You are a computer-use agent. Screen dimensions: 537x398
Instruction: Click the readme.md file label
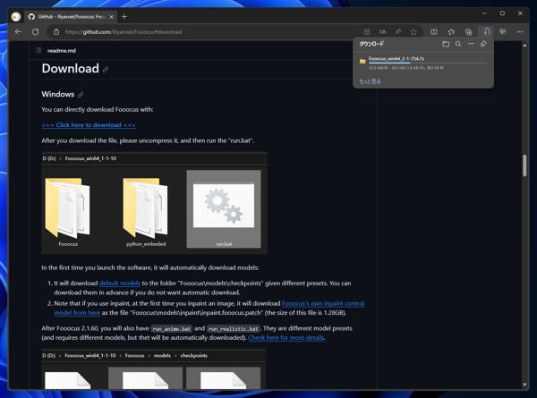click(62, 51)
